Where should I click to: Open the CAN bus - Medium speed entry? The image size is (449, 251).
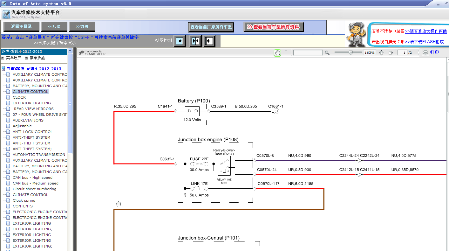[x=36, y=183]
